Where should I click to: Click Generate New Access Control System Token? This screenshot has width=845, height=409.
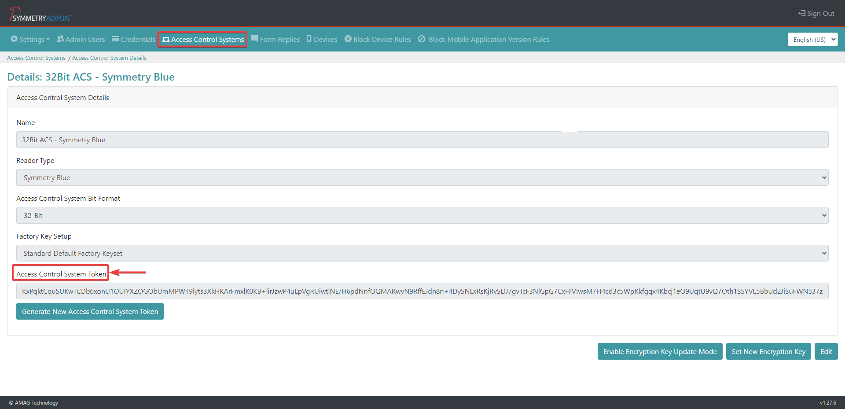pyautogui.click(x=90, y=311)
